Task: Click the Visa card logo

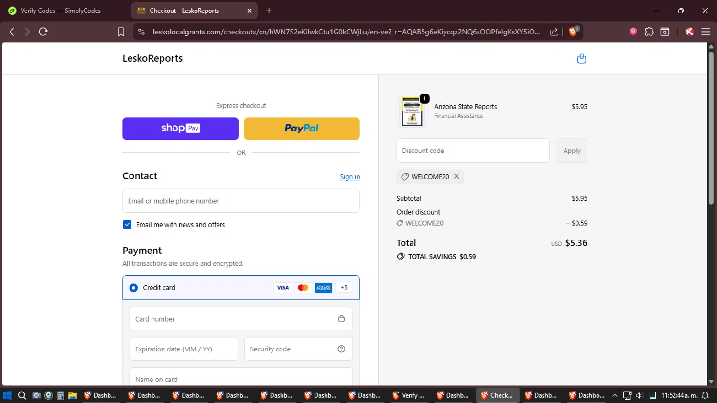Action: tap(282, 288)
